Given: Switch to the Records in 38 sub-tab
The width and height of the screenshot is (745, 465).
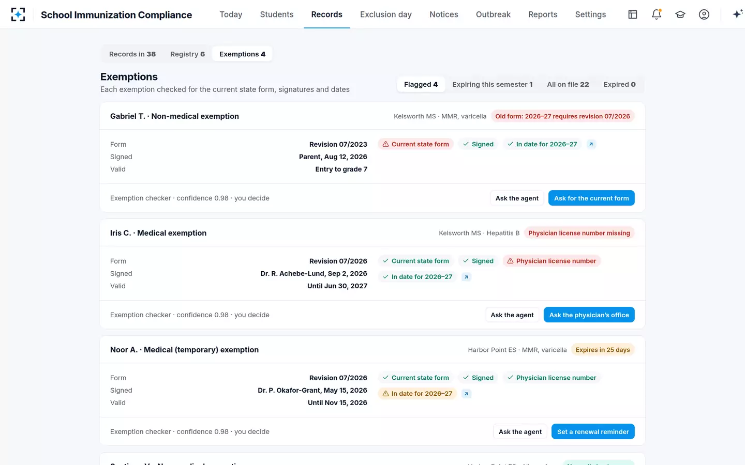Looking at the screenshot, I should click(132, 54).
